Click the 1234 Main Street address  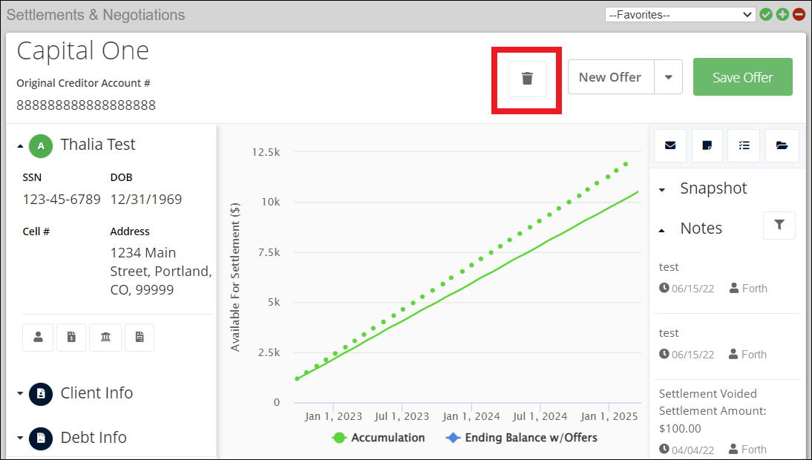click(161, 271)
